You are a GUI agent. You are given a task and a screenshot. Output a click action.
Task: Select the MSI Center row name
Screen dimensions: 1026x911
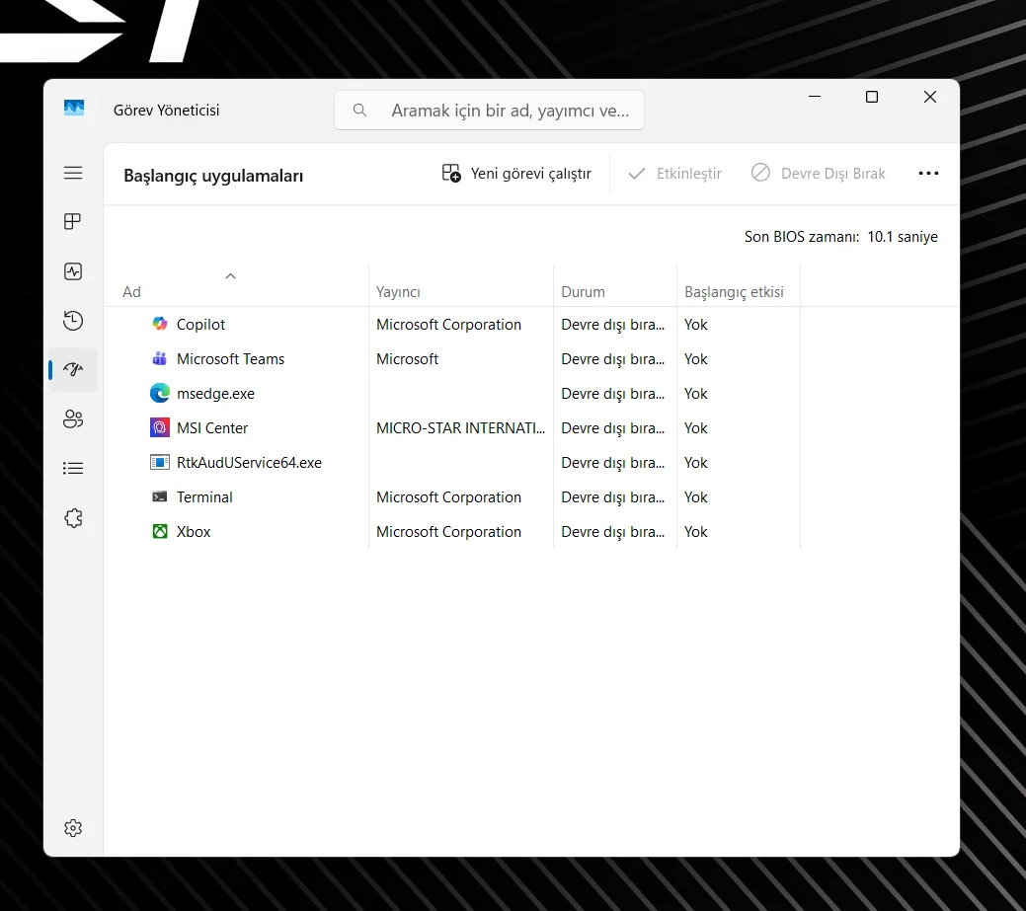pyautogui.click(x=212, y=428)
